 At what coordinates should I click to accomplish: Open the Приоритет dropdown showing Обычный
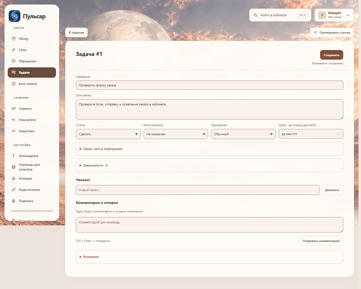pos(243,134)
